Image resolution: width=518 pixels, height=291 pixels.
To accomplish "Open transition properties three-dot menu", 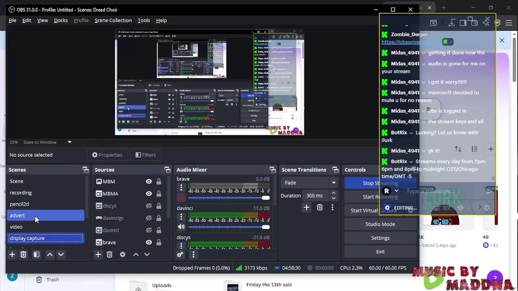I will pyautogui.click(x=332, y=207).
